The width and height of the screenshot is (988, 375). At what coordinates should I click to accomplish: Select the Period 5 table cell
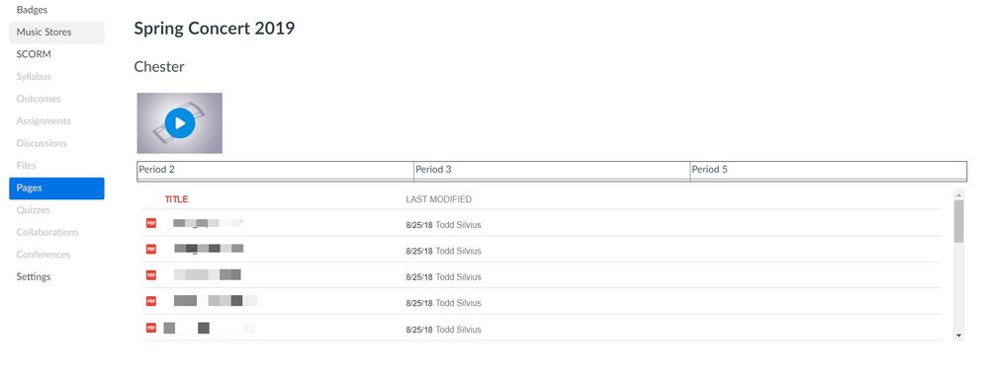(x=828, y=170)
